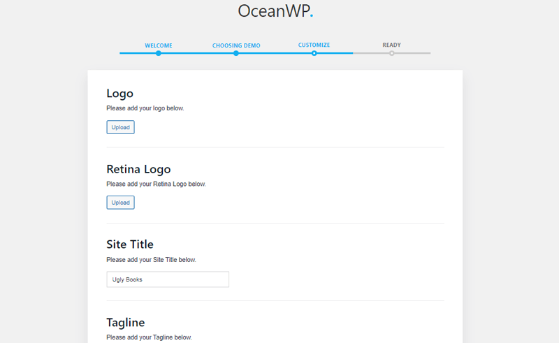Click the Ready step grey circle marker

392,54
